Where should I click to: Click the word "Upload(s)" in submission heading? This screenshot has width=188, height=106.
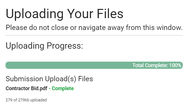click(x=61, y=79)
